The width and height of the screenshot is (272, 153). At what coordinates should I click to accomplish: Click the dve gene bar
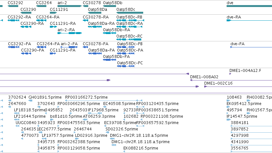249,6
